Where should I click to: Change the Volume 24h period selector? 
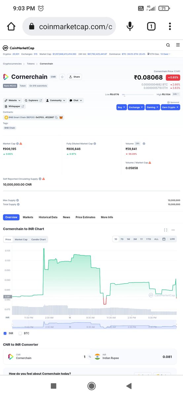pyautogui.click(x=137, y=144)
